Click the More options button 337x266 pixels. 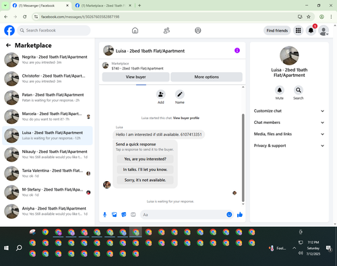point(206,77)
